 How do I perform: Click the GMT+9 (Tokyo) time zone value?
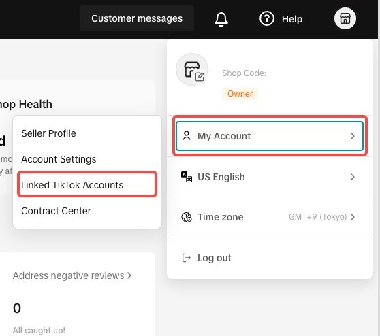pyautogui.click(x=318, y=217)
